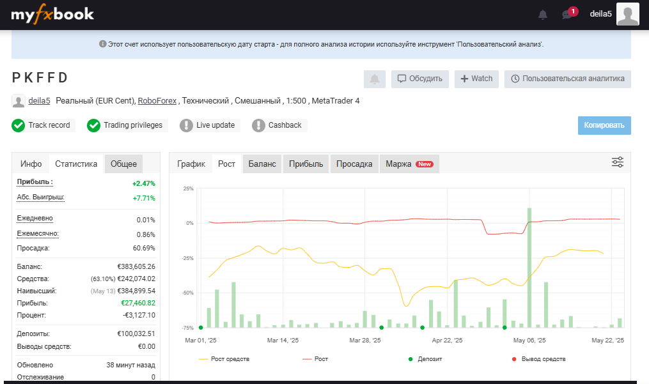Image resolution: width=649 pixels, height=384 pixels.
Task: Click the info icon in the blue notice
Action: pyautogui.click(x=103, y=44)
